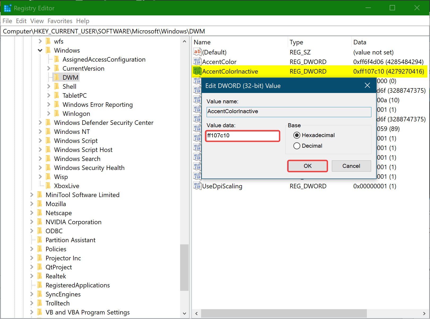Click the Data column header
Viewport: 430px width, 319px height.
[x=389, y=42]
